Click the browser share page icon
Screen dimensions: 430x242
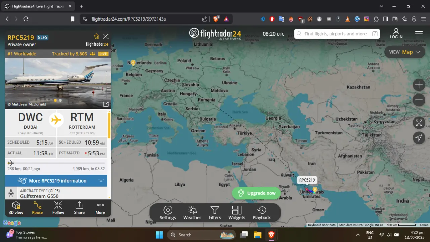[x=204, y=19]
